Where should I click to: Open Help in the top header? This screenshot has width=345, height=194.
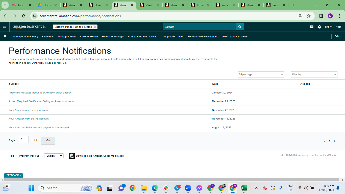pos(338,27)
